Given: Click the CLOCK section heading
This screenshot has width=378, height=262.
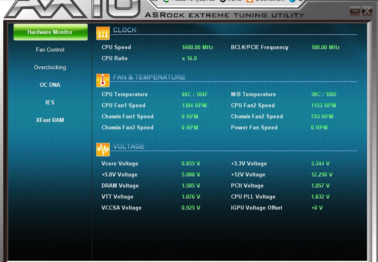Looking at the screenshot, I should pyautogui.click(x=125, y=30).
